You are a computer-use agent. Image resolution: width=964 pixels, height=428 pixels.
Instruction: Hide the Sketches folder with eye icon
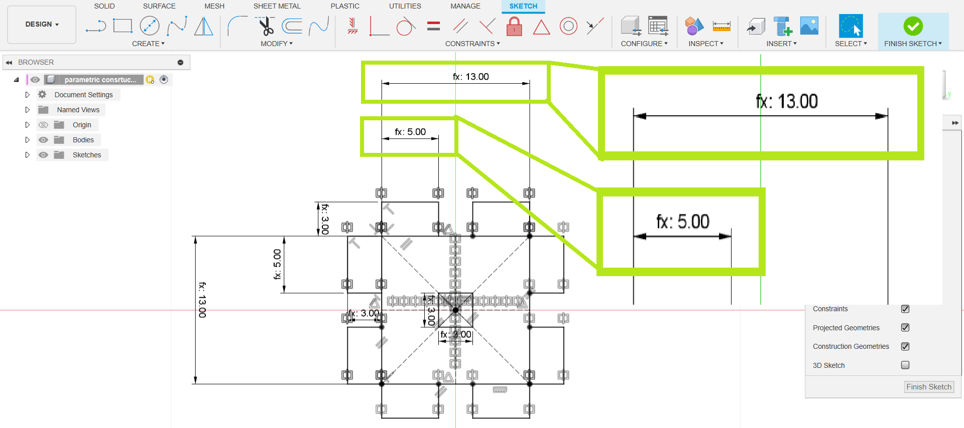click(x=44, y=155)
